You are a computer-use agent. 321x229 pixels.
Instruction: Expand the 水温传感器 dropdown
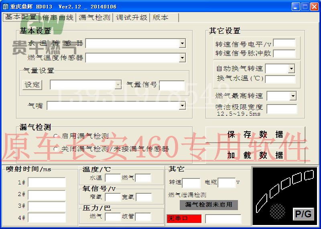point(182,43)
